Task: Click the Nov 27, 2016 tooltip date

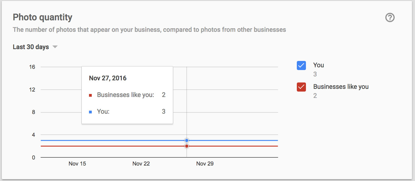Action: 108,78
